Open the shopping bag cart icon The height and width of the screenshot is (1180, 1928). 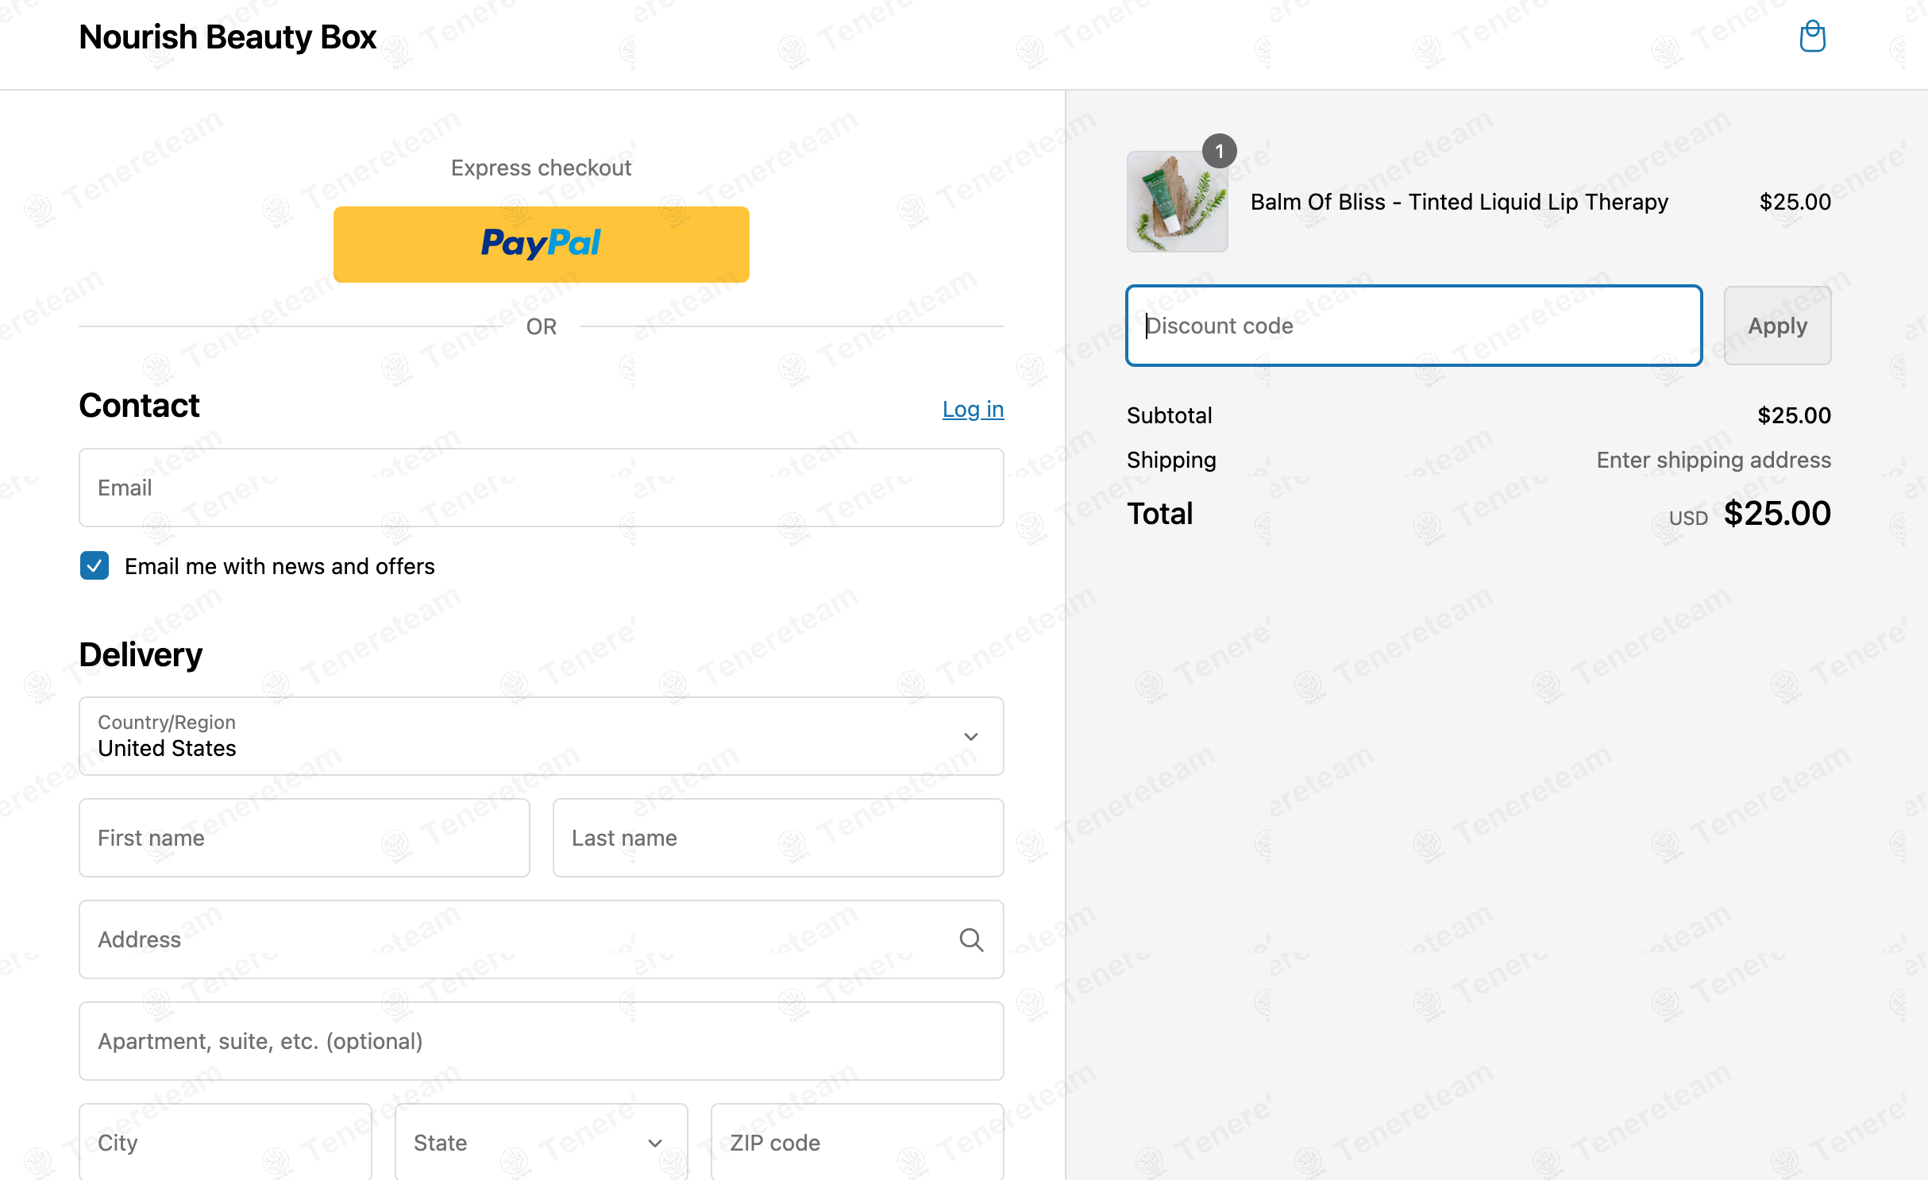click(1812, 37)
